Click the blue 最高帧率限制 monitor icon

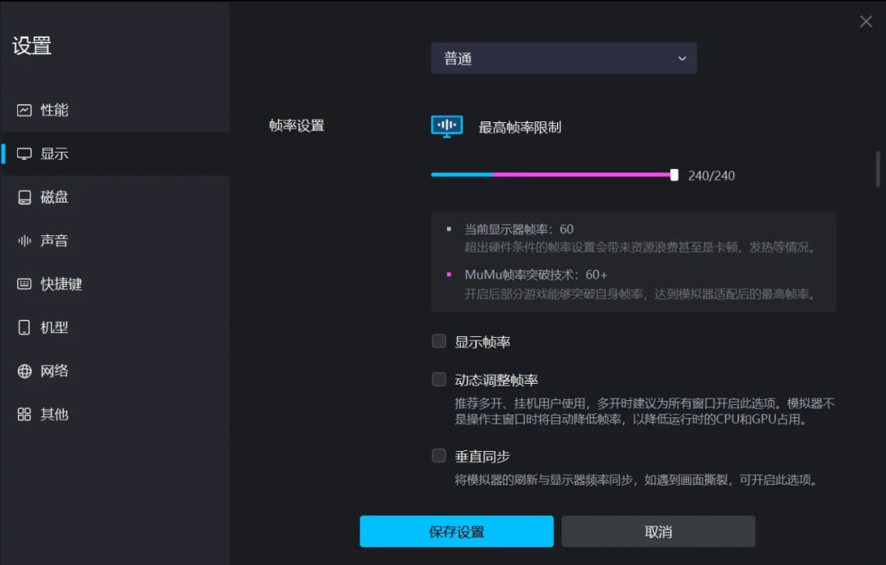(x=446, y=126)
